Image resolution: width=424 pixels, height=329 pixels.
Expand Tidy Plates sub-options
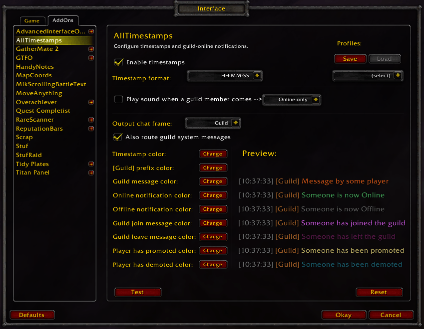point(91,164)
